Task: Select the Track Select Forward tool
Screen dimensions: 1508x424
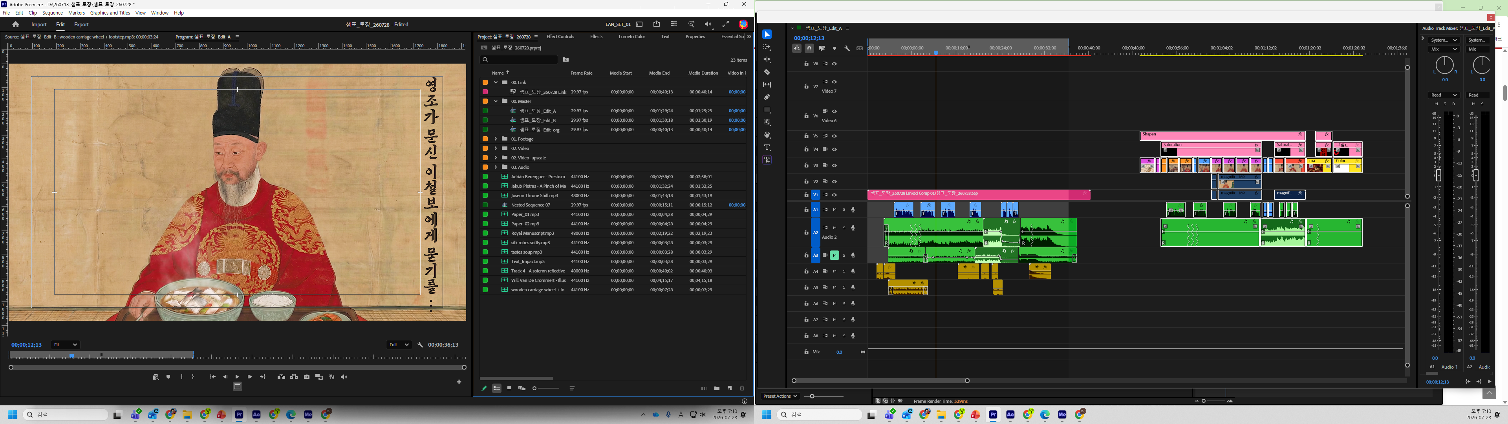Action: coord(767,47)
